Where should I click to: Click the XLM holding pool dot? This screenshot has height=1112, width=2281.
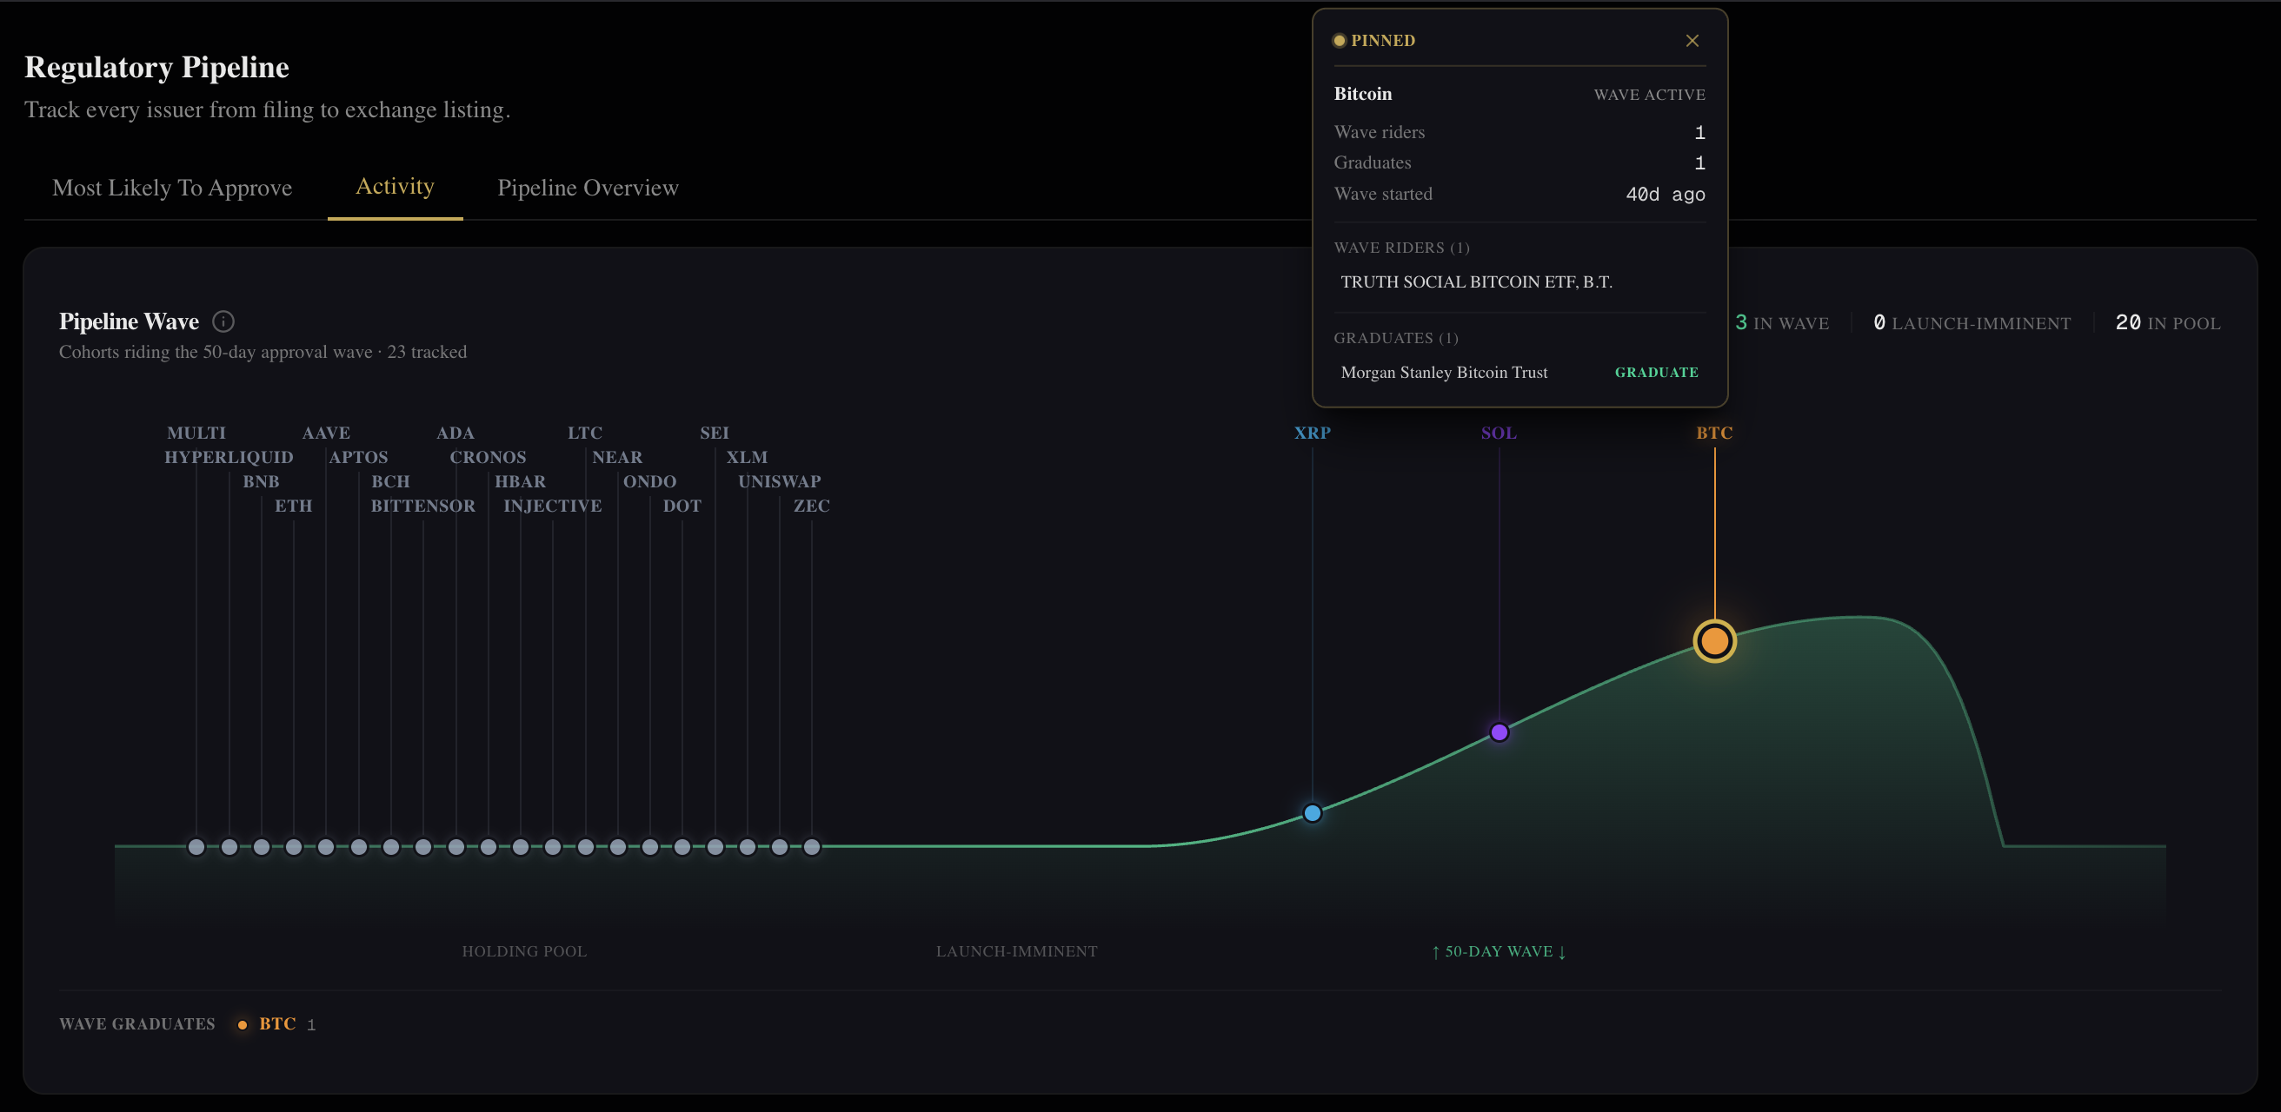[748, 848]
